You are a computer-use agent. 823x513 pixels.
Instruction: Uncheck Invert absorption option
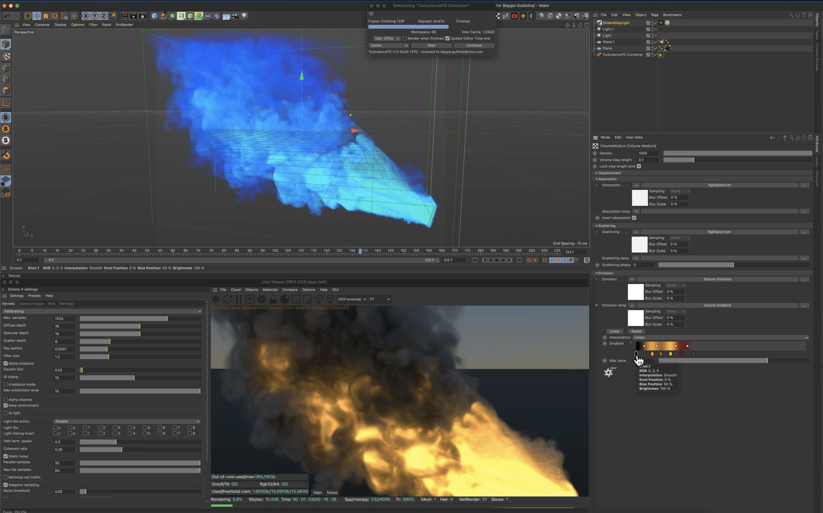[634, 218]
